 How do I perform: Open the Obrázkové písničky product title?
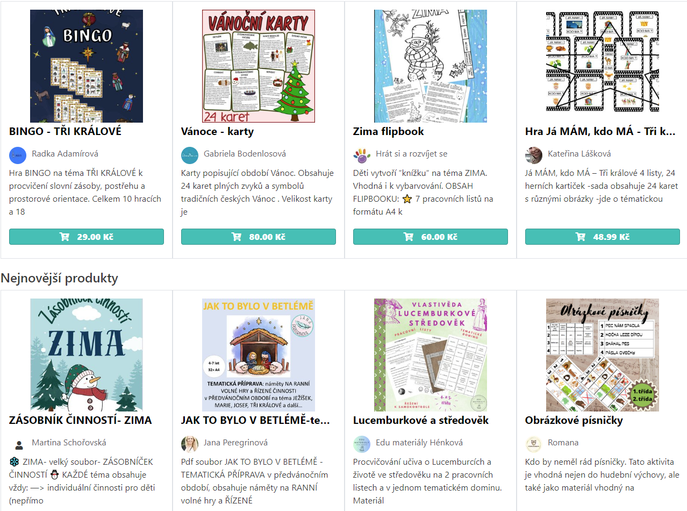click(x=574, y=420)
